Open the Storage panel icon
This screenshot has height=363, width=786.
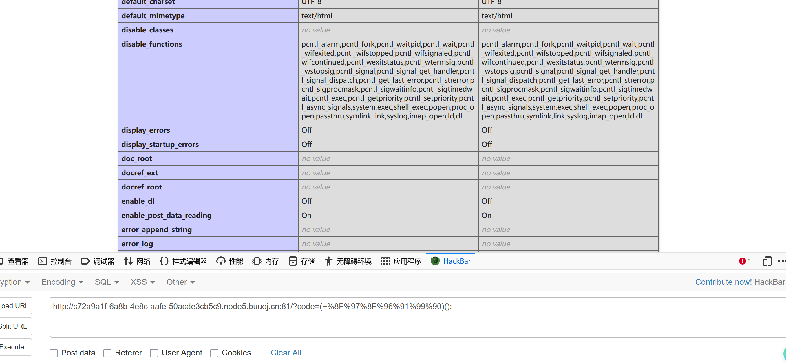(292, 261)
